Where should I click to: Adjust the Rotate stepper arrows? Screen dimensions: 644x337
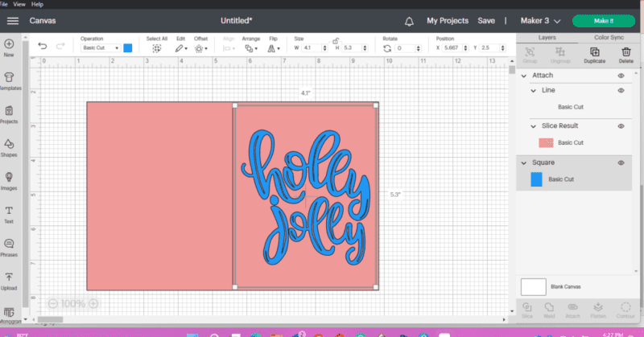click(418, 48)
